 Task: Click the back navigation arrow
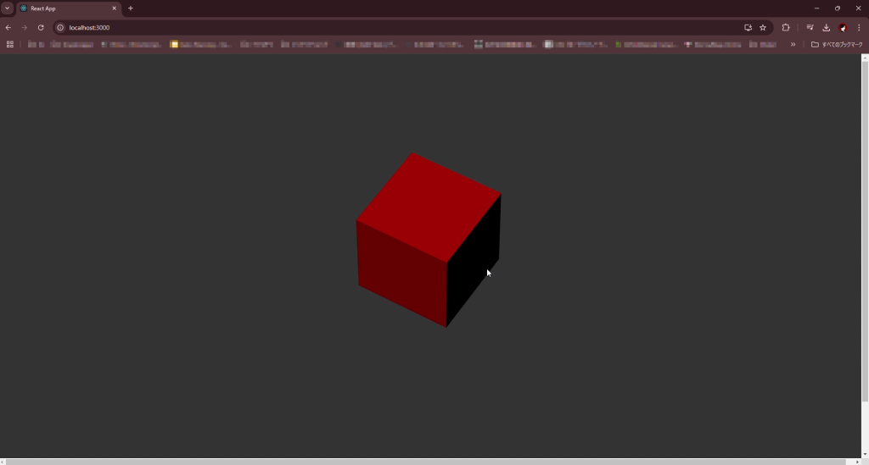(x=8, y=27)
